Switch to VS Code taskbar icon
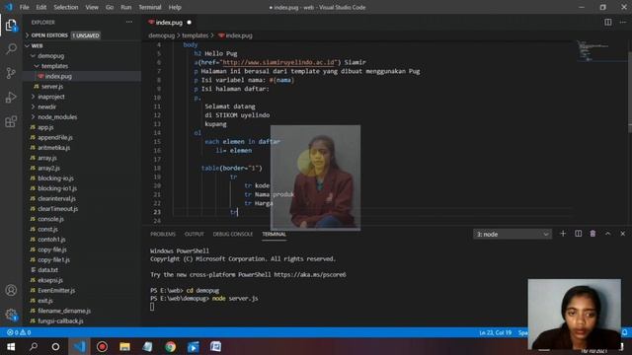Viewport: 632px width, 355px height. pos(79,346)
